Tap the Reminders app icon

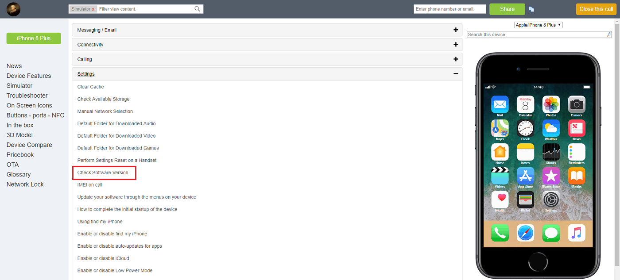(577, 152)
